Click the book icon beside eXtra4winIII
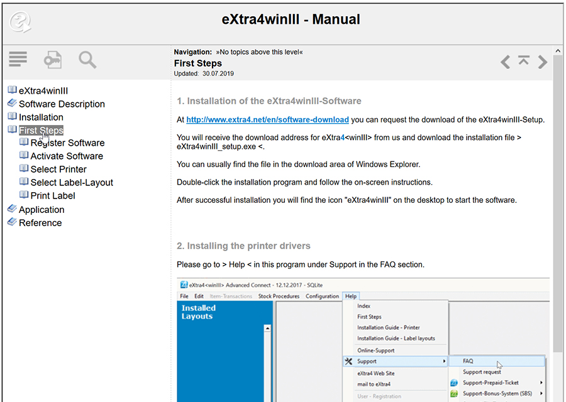Viewport: 566px width, 402px height. click(13, 90)
